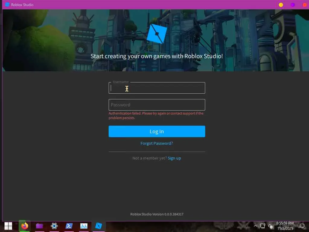
Task: Click the Roblox Studio title bar icon
Action: 7,5
